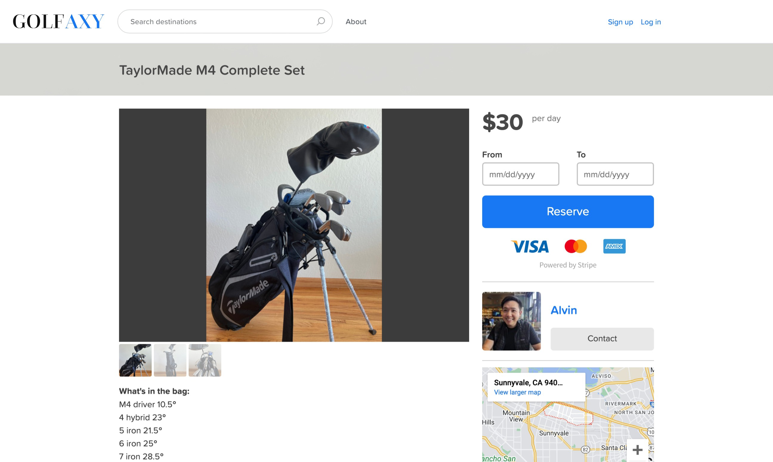Select the From date field
This screenshot has height=462, width=773.
point(520,174)
